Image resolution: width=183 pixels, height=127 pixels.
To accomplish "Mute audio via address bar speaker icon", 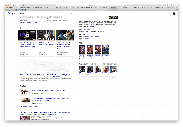I will click(124, 5).
